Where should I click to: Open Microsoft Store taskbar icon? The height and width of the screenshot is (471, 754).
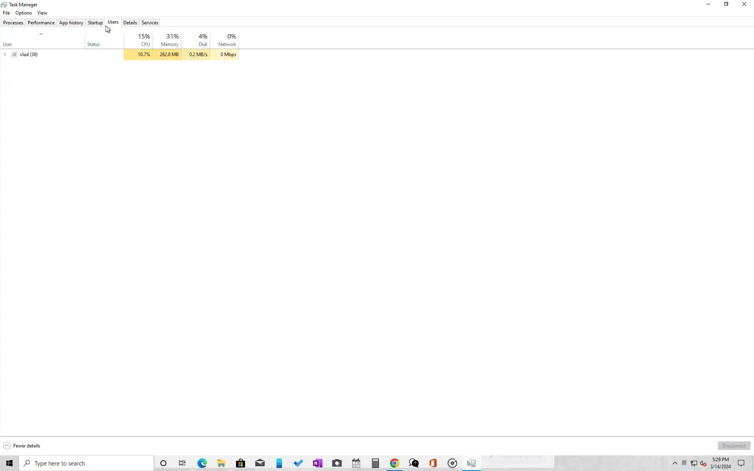click(x=240, y=463)
